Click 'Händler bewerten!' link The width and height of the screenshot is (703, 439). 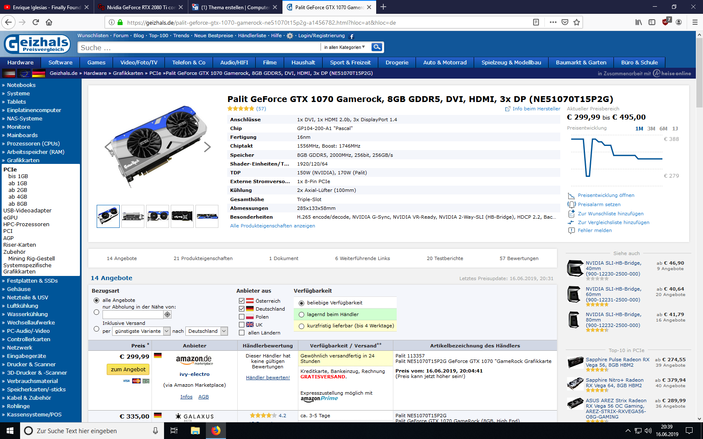pos(268,378)
